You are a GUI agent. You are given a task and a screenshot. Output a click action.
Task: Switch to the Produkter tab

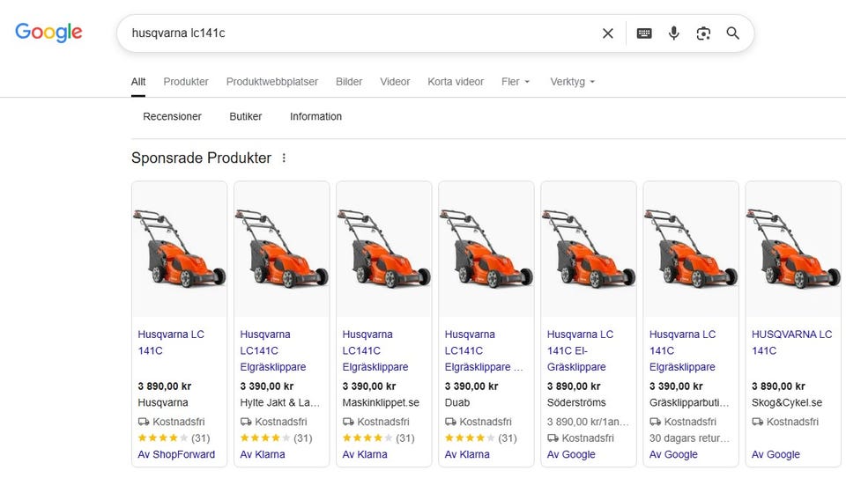point(186,82)
